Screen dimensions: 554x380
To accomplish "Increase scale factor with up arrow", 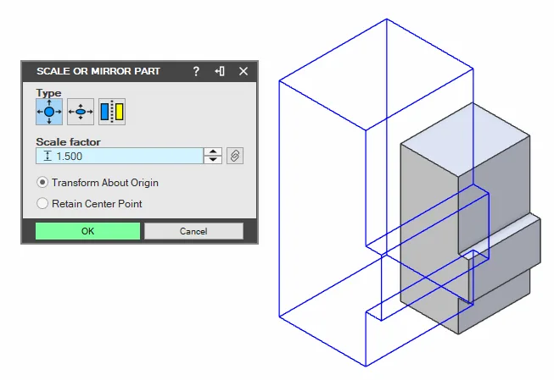I will (213, 152).
